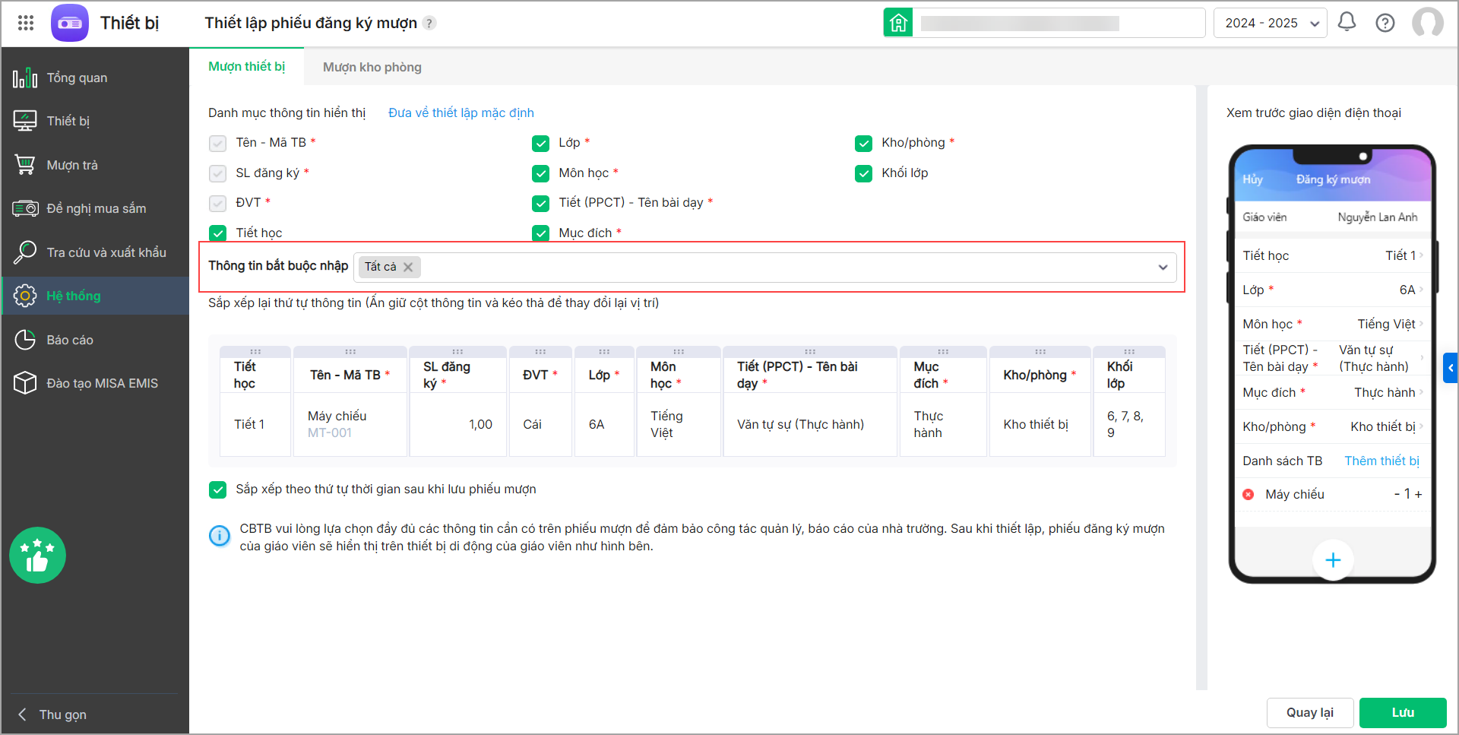Open the app grid launcher icon
The width and height of the screenshot is (1459, 735).
pos(26,23)
